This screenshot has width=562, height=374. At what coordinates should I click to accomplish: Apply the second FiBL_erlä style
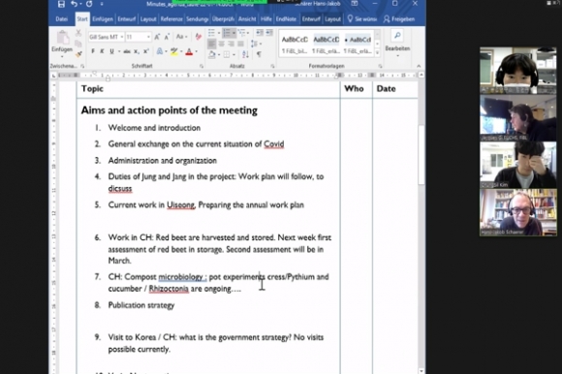[326, 45]
